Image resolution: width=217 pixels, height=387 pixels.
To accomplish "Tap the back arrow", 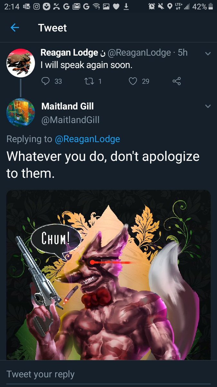I will (x=15, y=28).
